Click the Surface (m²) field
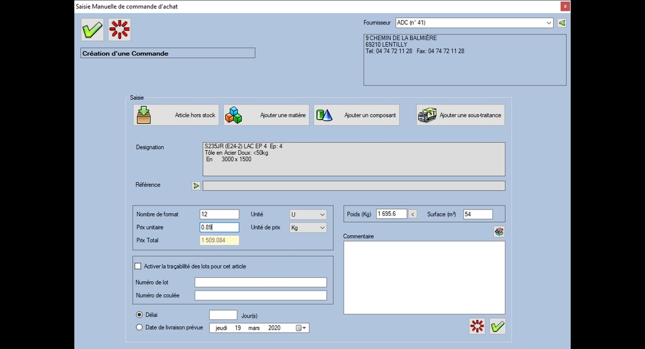 (x=477, y=214)
